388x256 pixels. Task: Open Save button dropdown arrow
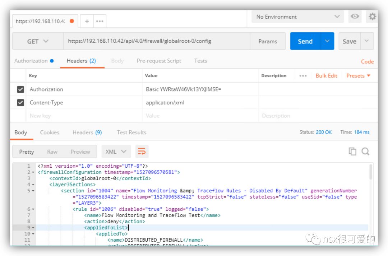coord(367,41)
